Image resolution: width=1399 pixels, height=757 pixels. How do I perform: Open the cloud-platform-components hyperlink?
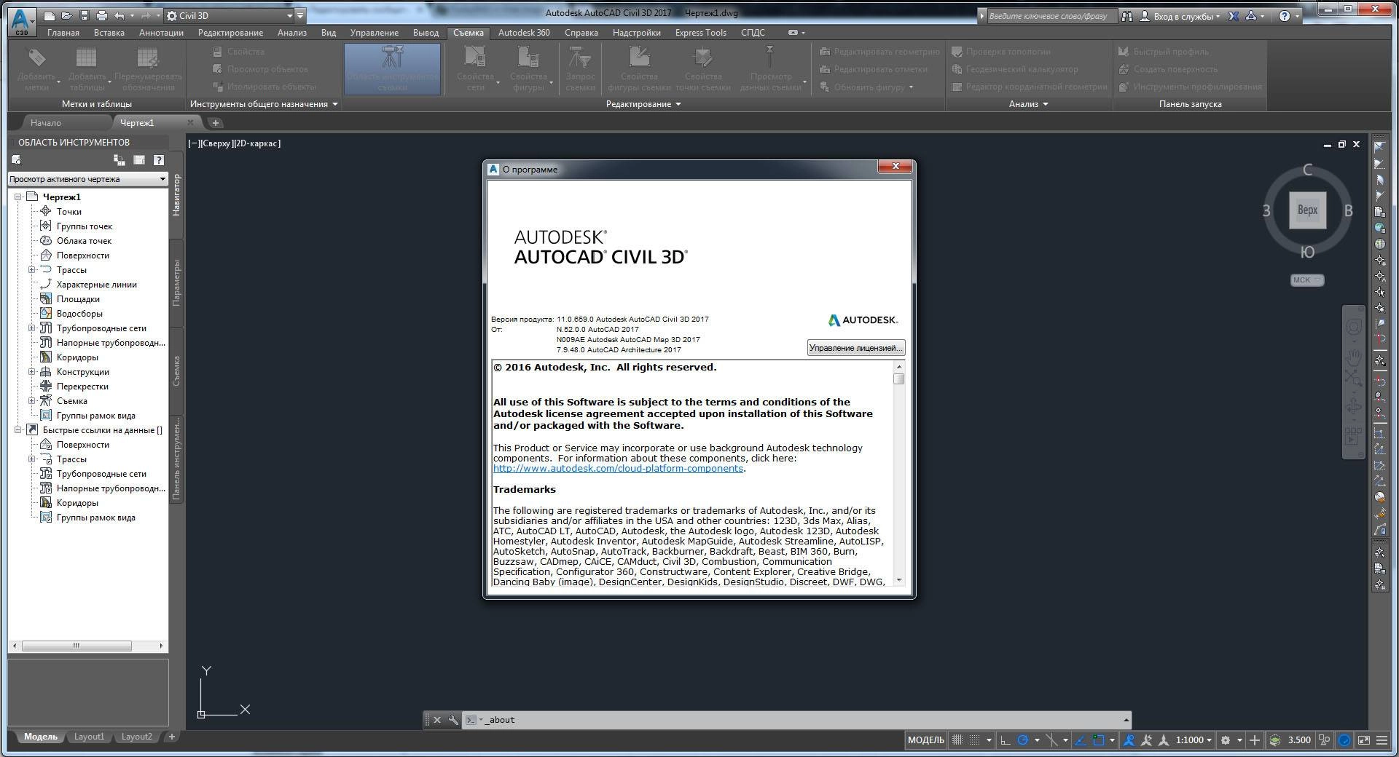coord(618,469)
